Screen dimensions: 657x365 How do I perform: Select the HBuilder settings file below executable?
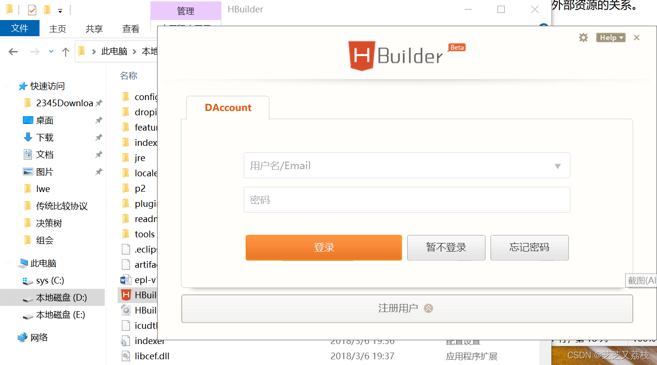(139, 310)
